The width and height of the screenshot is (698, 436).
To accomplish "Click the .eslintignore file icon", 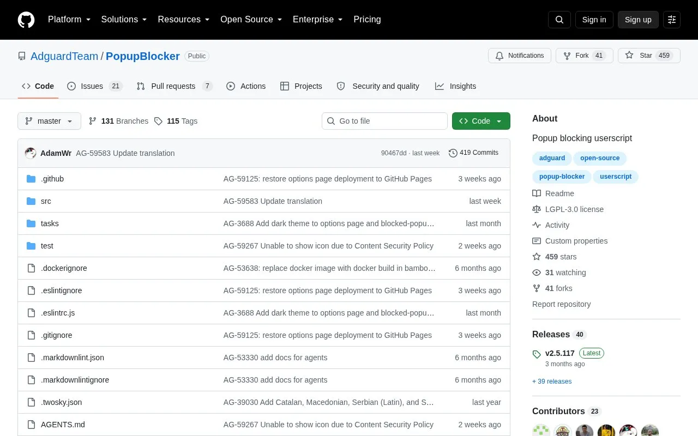I will tap(31, 290).
